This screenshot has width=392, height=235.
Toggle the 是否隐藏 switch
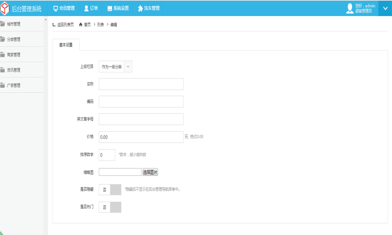pyautogui.click(x=110, y=190)
